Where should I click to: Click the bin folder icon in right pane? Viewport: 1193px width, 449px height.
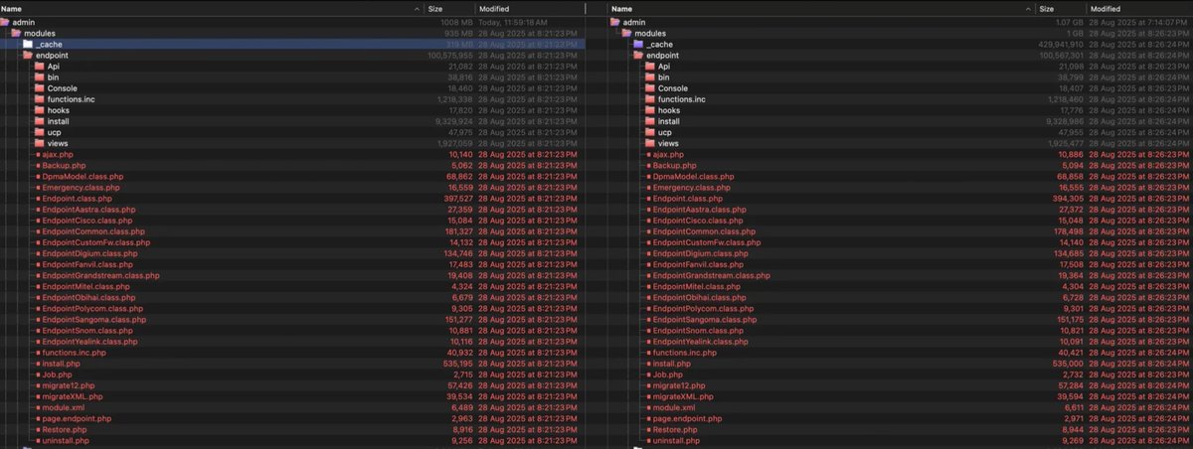(x=650, y=76)
